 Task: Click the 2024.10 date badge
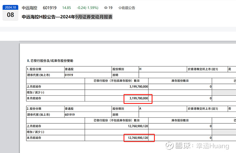tap(10, 7)
